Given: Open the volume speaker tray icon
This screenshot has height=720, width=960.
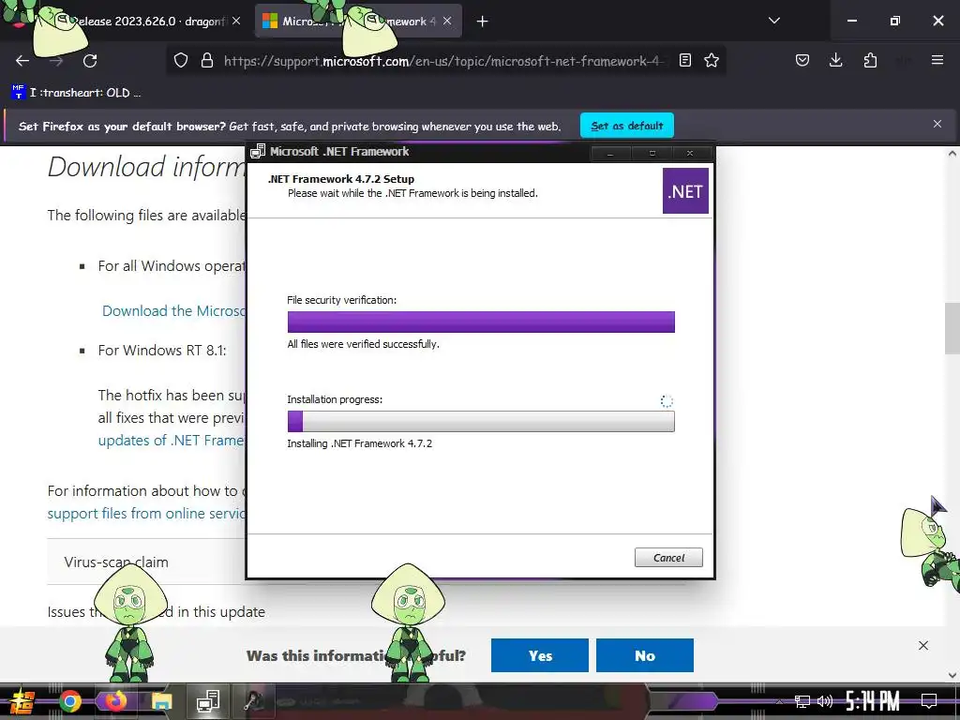Looking at the screenshot, I should tap(825, 701).
